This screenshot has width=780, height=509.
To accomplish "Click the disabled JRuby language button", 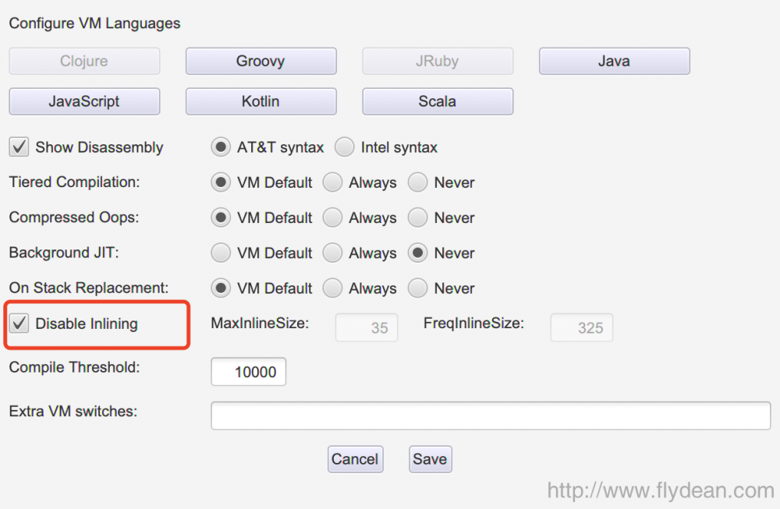I will [438, 61].
